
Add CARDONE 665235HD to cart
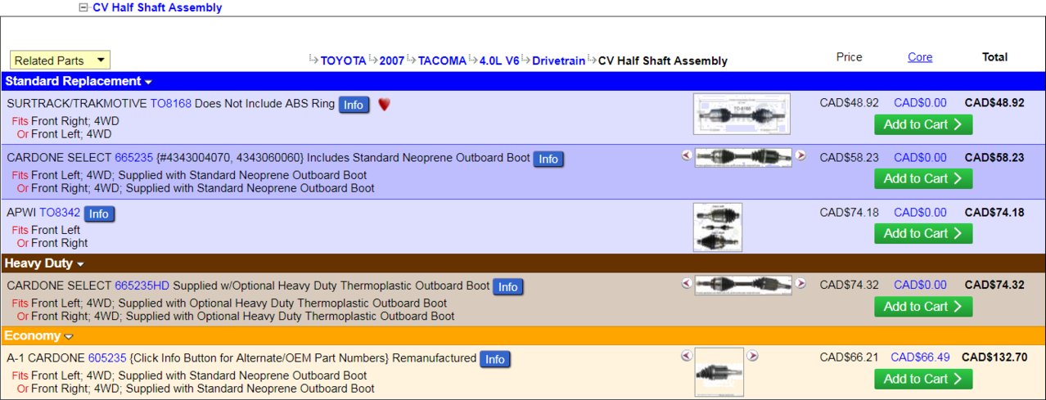tap(923, 306)
